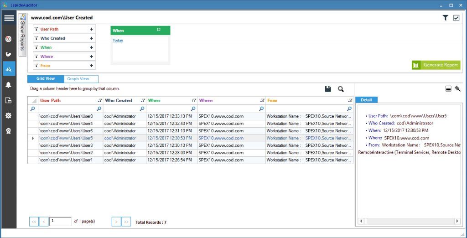
Task: Open the hamburger menu in the sidebar
Action: [9, 18]
